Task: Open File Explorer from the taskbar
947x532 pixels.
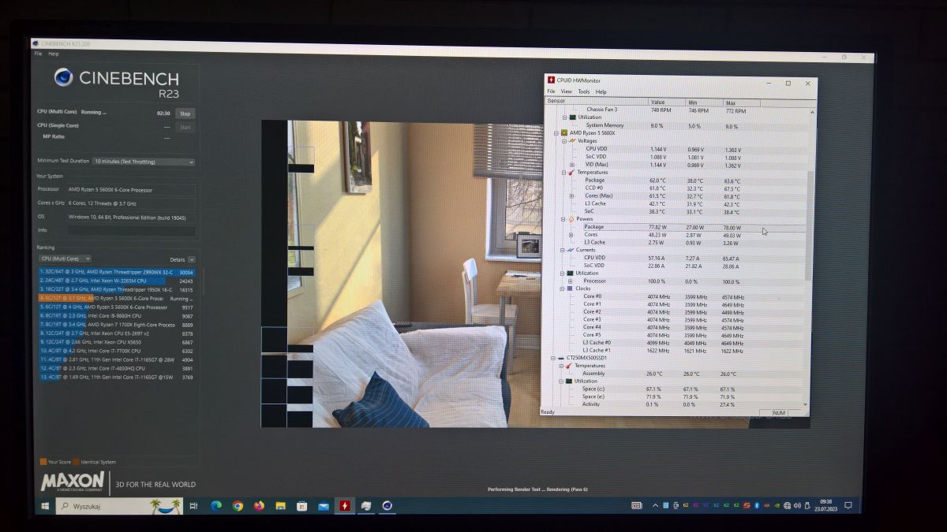Action: point(280,506)
